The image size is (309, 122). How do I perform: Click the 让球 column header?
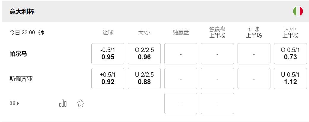108,32
